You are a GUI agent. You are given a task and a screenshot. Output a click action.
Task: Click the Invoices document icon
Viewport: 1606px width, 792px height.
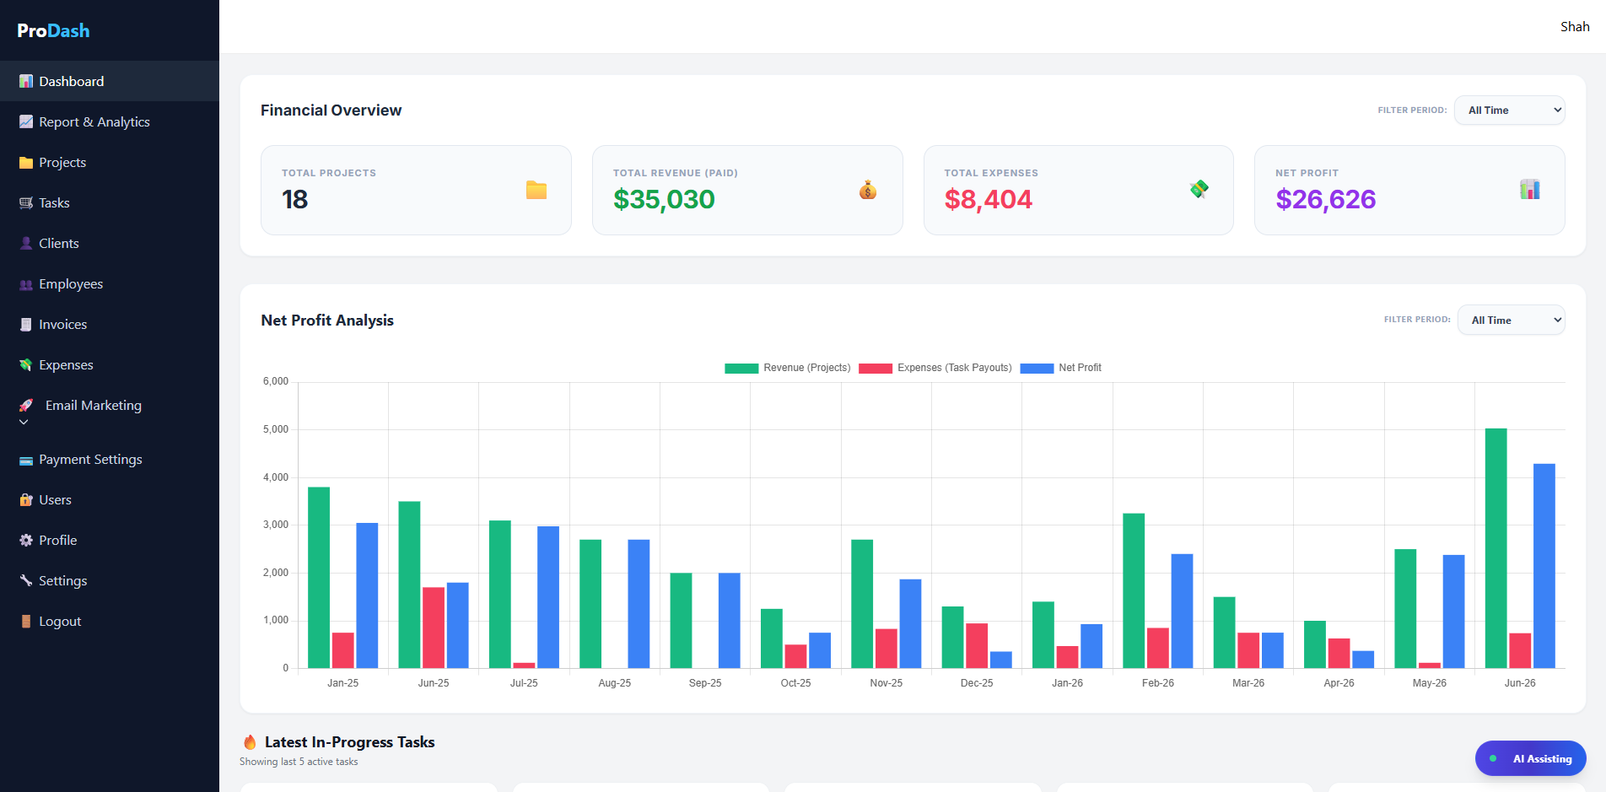[26, 325]
